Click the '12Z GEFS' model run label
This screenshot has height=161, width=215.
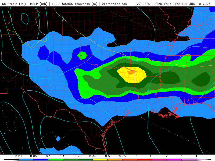click(142, 4)
